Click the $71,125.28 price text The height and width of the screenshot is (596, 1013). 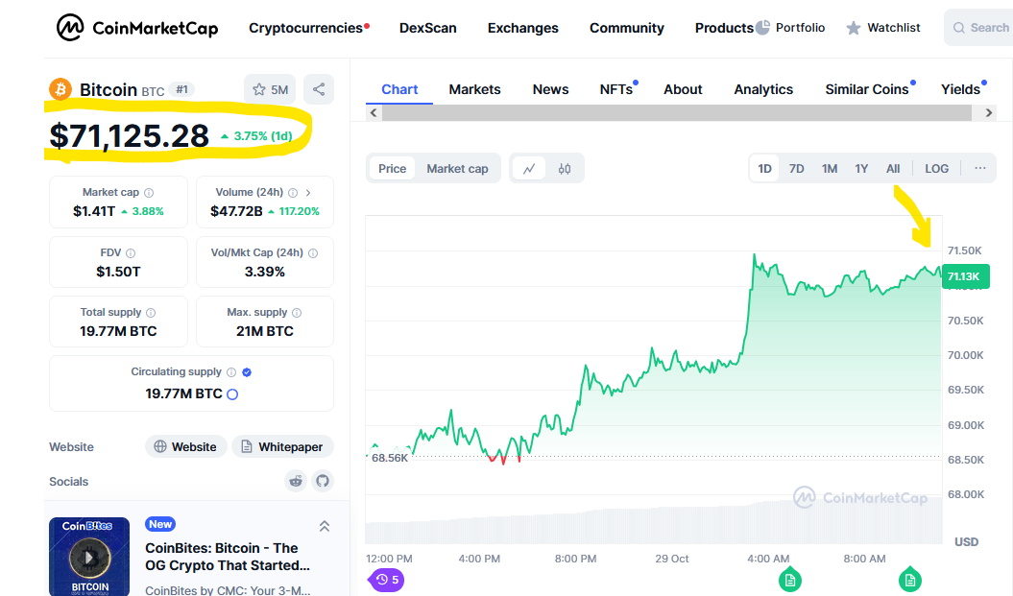(x=130, y=135)
